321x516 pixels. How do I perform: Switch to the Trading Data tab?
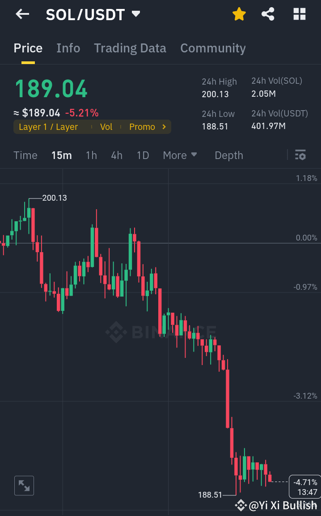[x=130, y=48]
